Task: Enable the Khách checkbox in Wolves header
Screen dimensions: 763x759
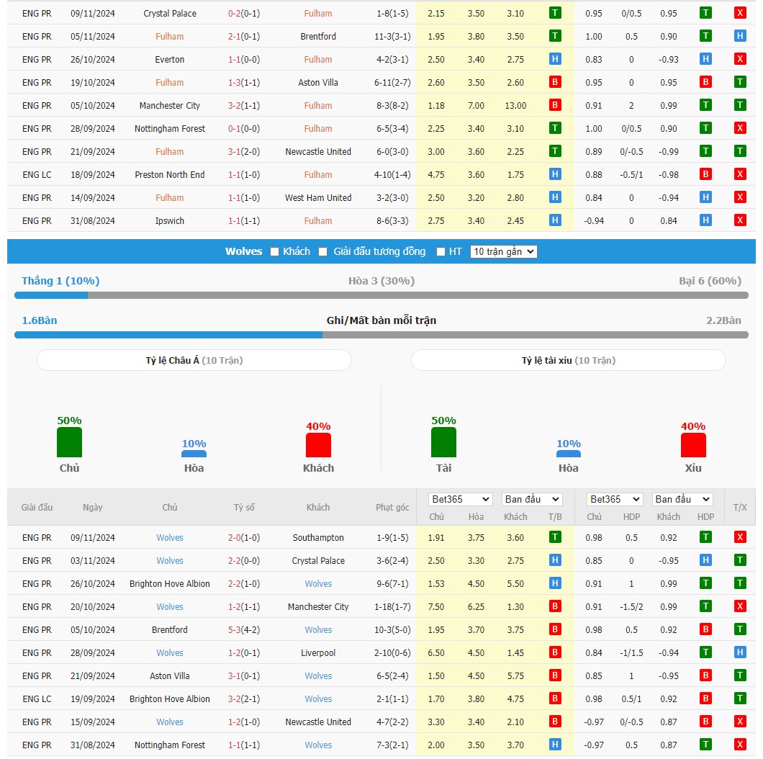Action: tap(274, 252)
